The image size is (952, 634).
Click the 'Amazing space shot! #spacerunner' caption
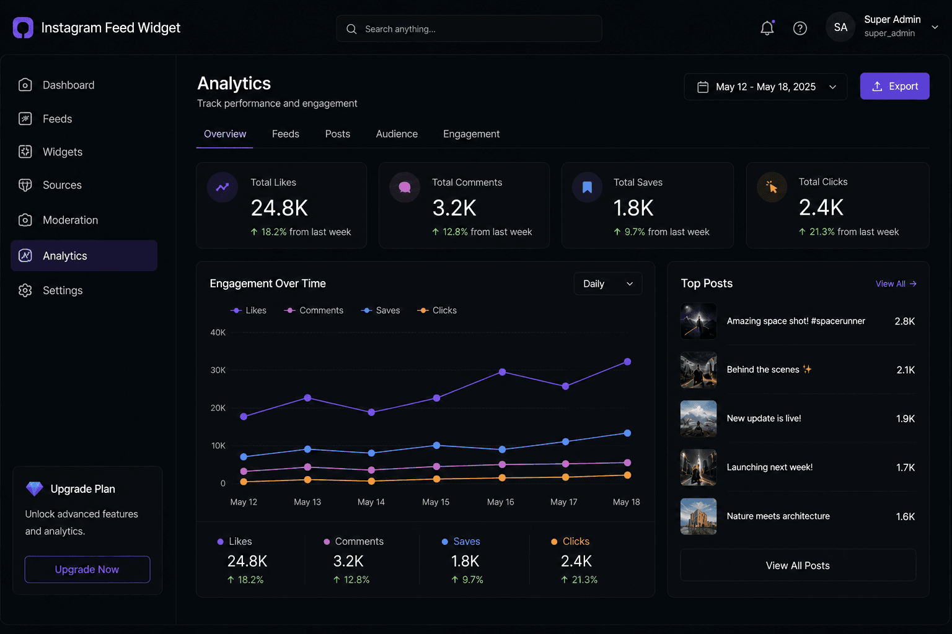(796, 321)
